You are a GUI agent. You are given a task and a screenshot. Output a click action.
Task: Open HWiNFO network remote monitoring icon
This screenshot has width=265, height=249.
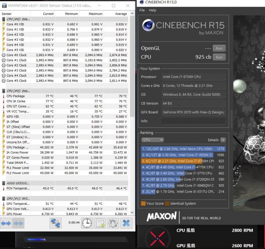(x=56, y=223)
